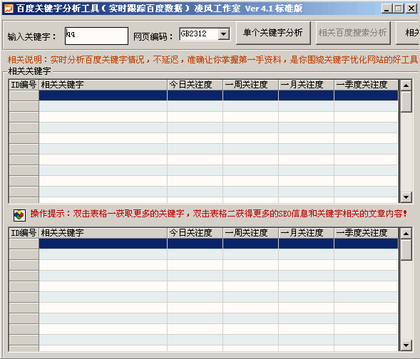The image size is (420, 359).
Task: Click lower table 相关关键字 column header
Action: coord(103,233)
